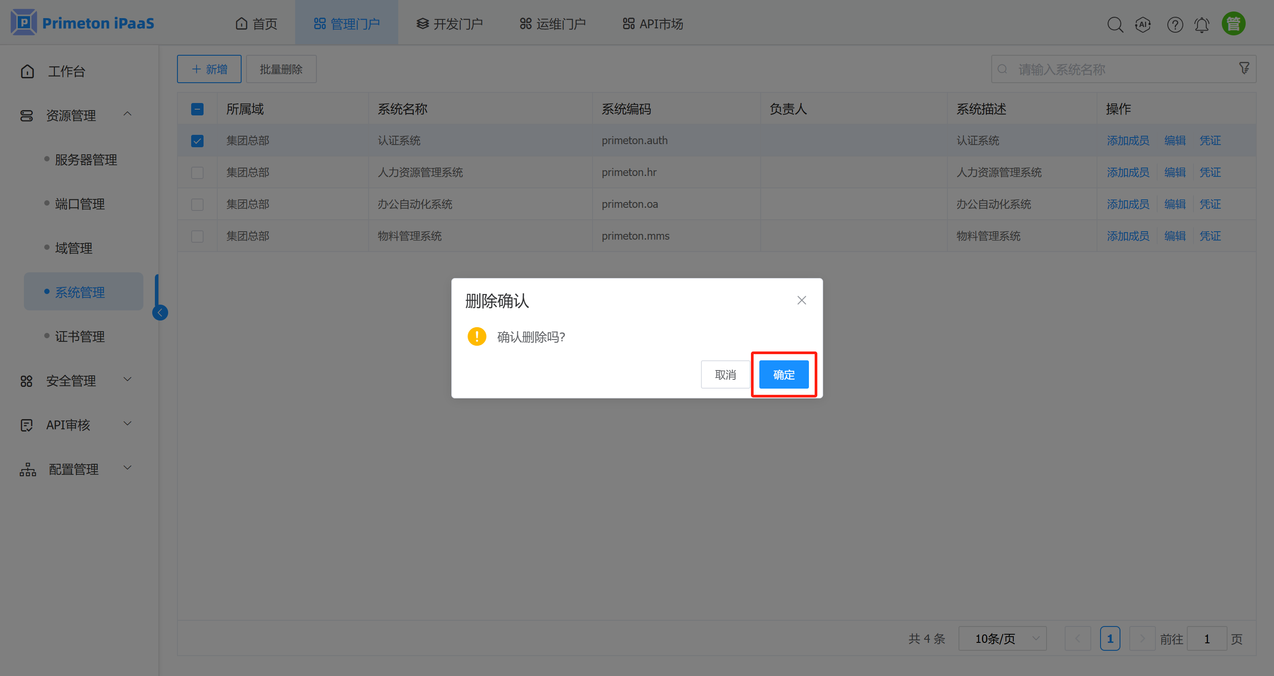Expand the 配置管理 section
The width and height of the screenshot is (1274, 676).
coord(73,469)
